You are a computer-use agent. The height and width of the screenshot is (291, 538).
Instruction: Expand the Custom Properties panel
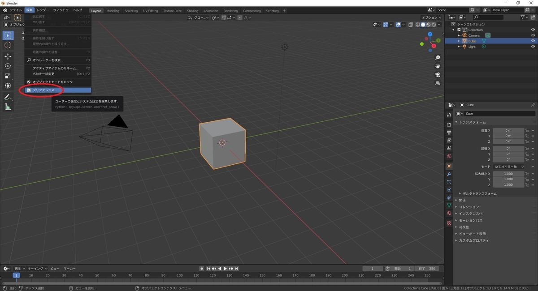tap(472, 240)
